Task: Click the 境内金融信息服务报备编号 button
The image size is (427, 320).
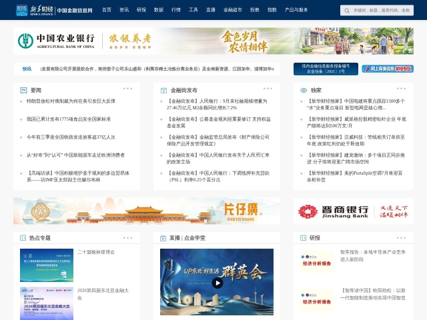Action: [x=326, y=69]
